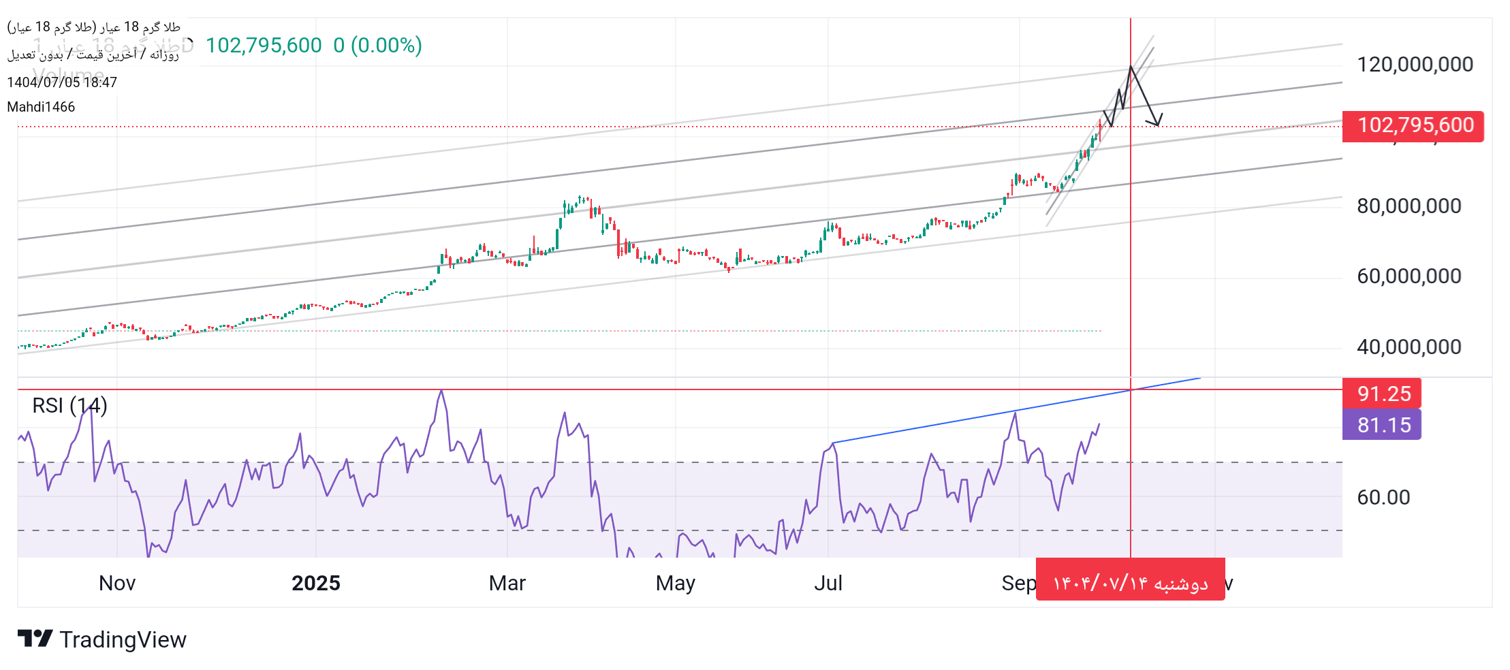Image resolution: width=1510 pixels, height=670 pixels.
Task: Click the RSI (14) indicator legend
Action: (69, 406)
